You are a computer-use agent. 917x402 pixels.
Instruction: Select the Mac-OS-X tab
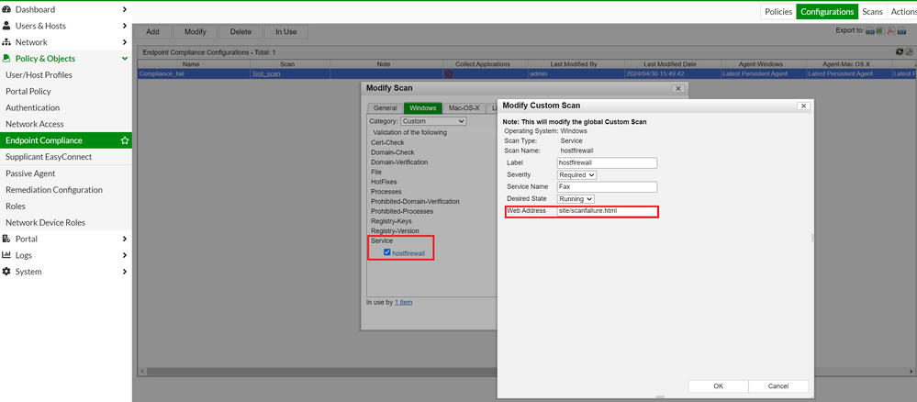click(x=464, y=108)
